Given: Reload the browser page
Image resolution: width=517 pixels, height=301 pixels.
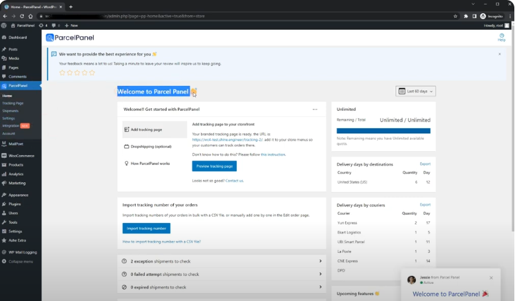Looking at the screenshot, I should pyautogui.click(x=22, y=16).
